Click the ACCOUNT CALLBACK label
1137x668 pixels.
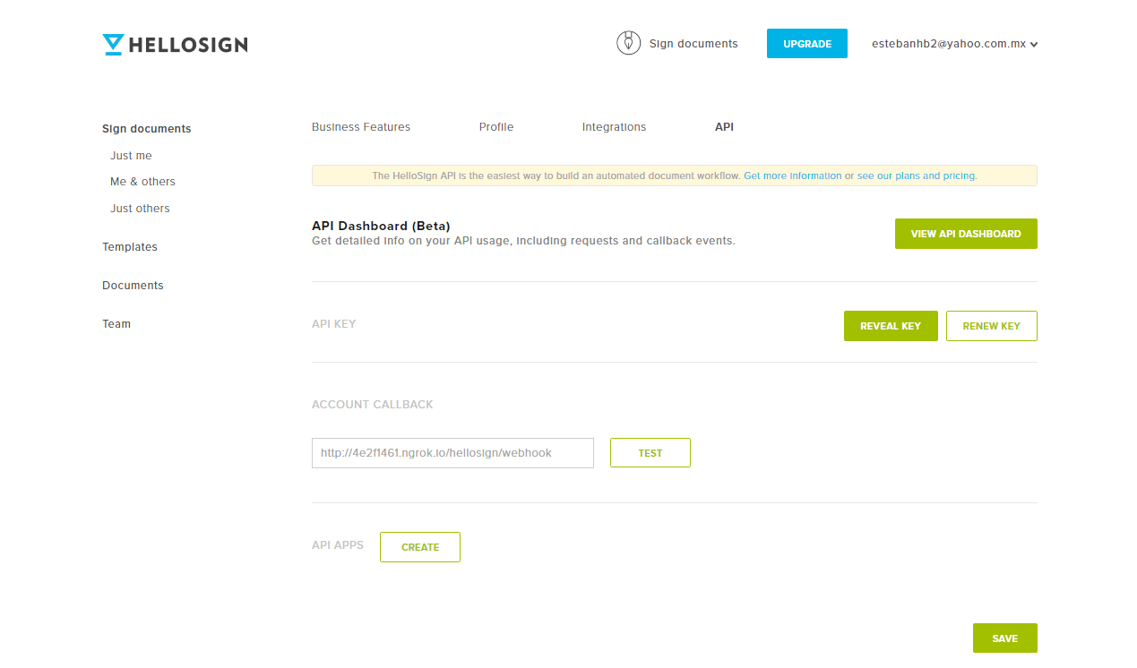click(373, 405)
